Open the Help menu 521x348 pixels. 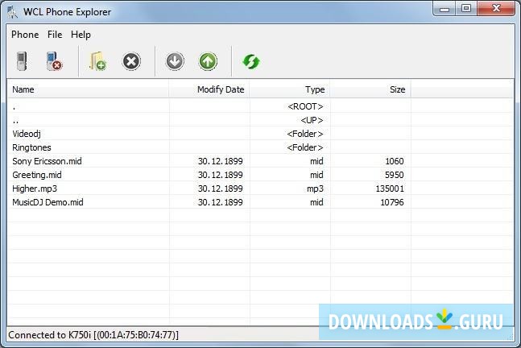[81, 35]
